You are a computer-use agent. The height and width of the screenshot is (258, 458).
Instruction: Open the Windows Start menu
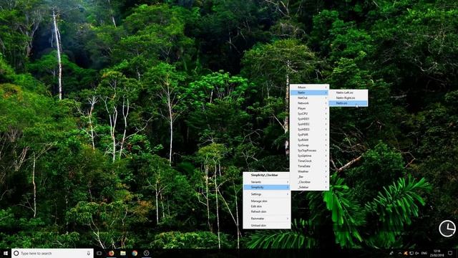click(5, 253)
